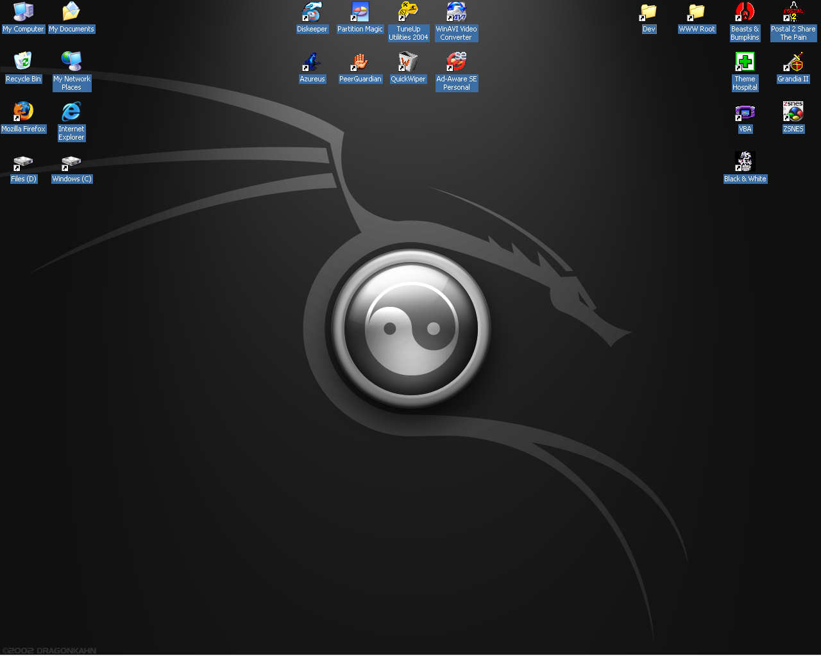Click the Theme Hospital game icon
The height and width of the screenshot is (656, 821).
click(x=745, y=61)
